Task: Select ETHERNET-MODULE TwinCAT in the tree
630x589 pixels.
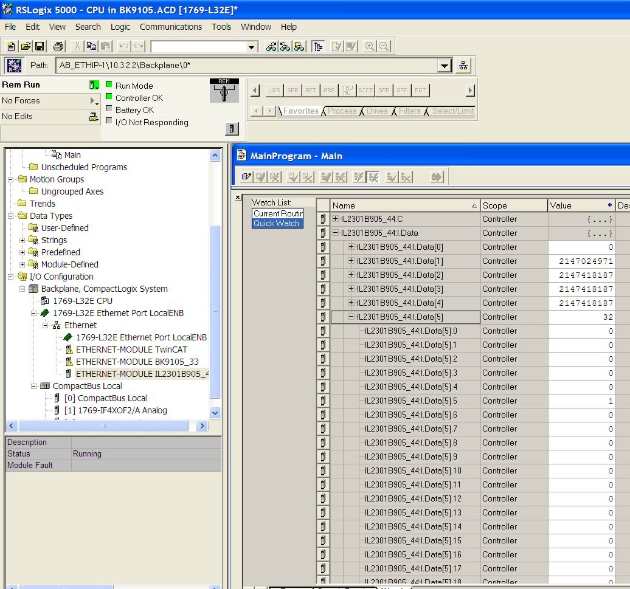Action: tap(131, 350)
